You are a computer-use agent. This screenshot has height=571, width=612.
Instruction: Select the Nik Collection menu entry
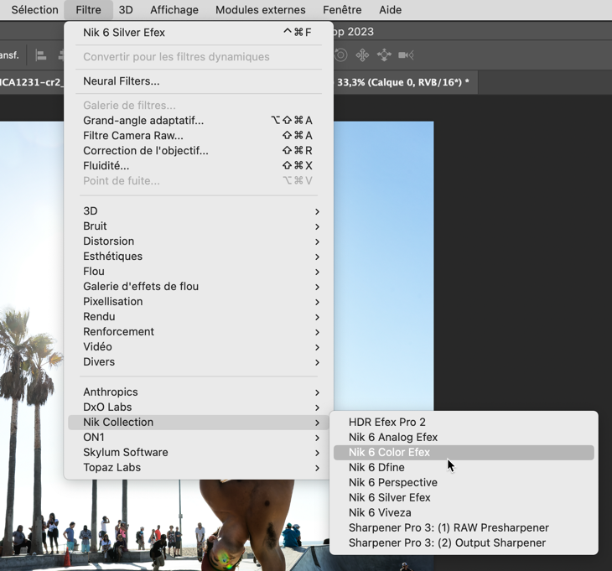[x=199, y=423]
